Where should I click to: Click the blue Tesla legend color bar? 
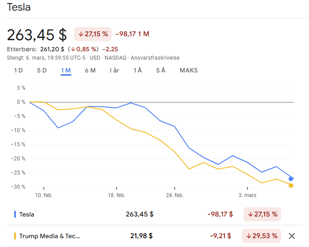15,214
